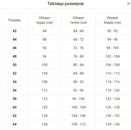Select size 46 in the table
This screenshot has width=131, height=130.
14,48
